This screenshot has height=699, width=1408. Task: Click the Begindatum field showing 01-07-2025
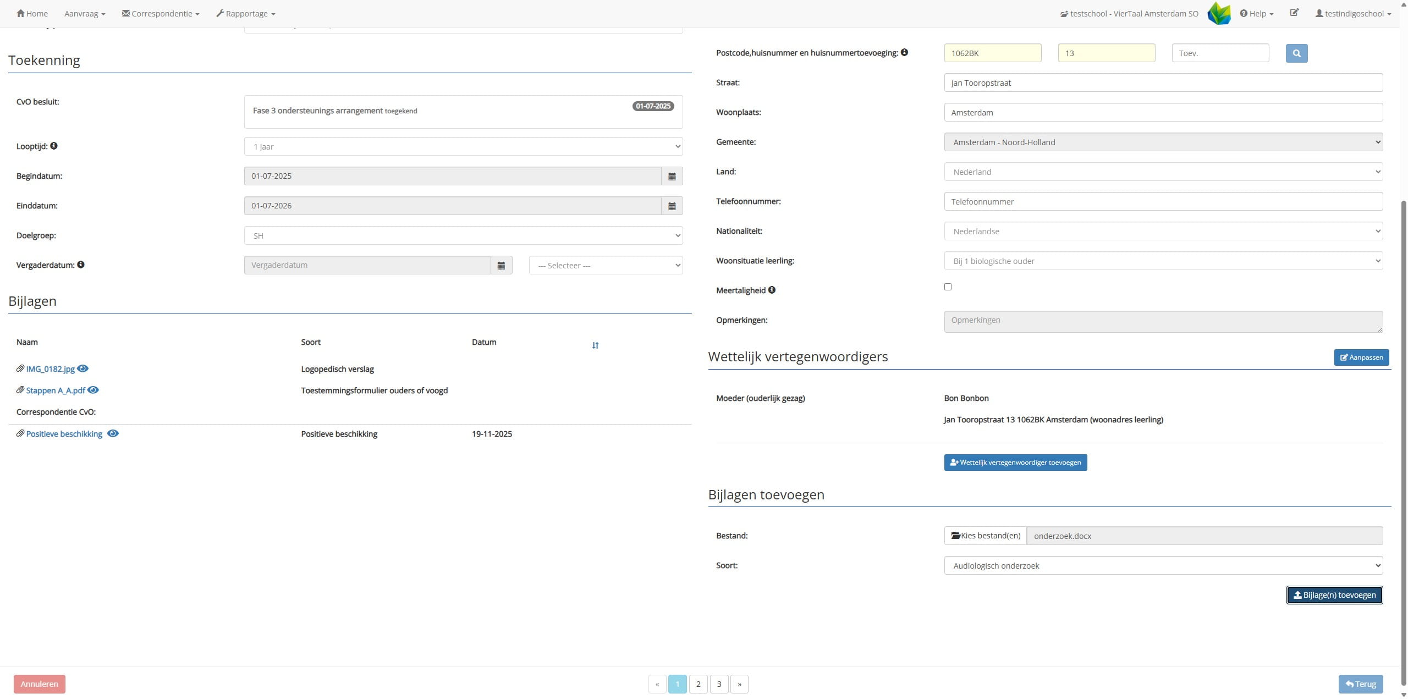pyautogui.click(x=453, y=176)
